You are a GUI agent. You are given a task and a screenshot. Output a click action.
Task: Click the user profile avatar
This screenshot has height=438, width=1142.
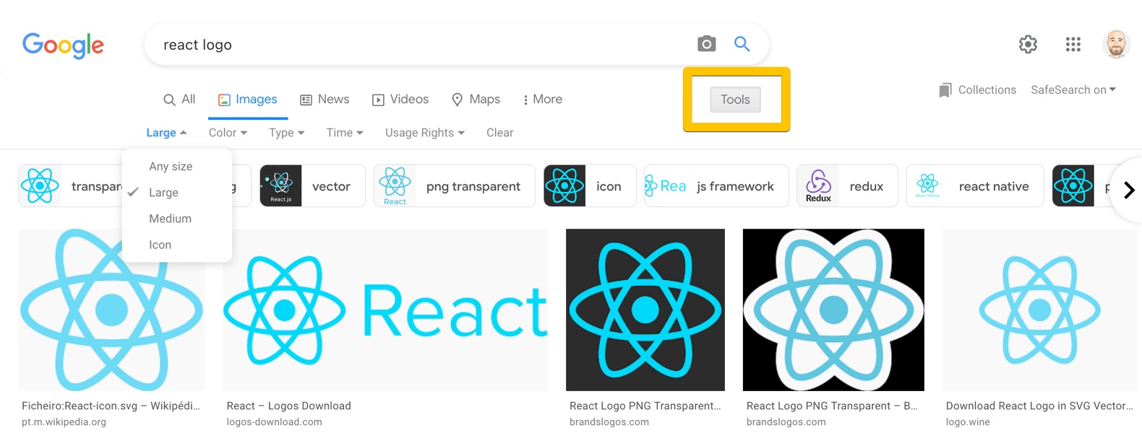pyautogui.click(x=1116, y=45)
